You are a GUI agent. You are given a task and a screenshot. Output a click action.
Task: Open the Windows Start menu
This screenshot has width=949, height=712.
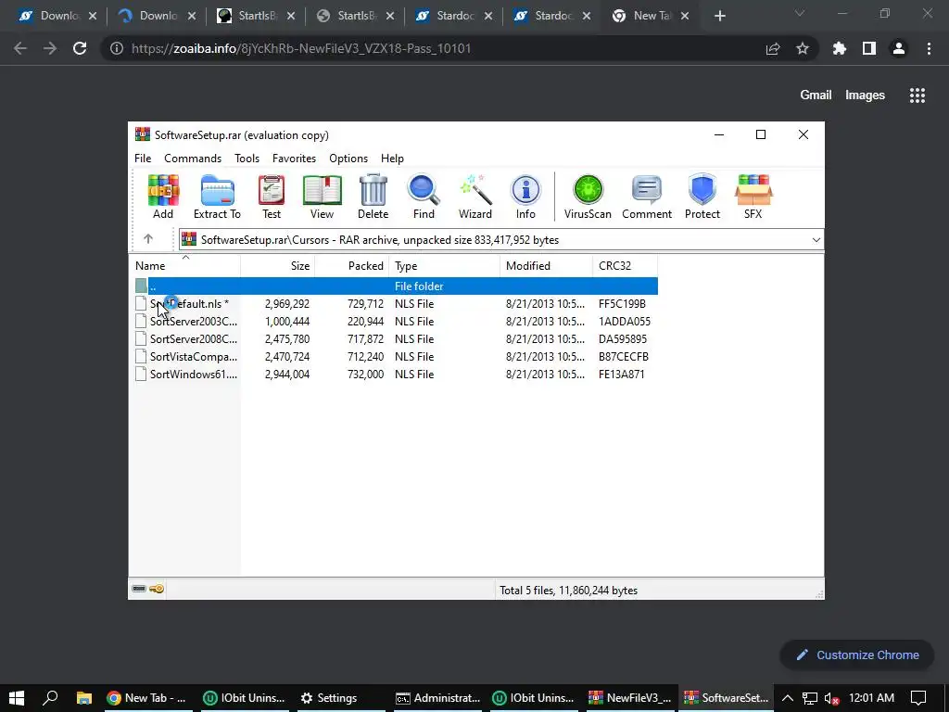click(x=17, y=697)
